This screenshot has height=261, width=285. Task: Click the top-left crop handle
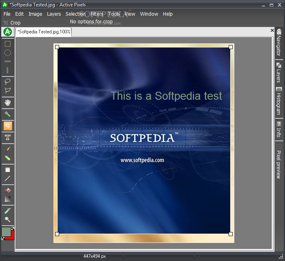(57, 47)
